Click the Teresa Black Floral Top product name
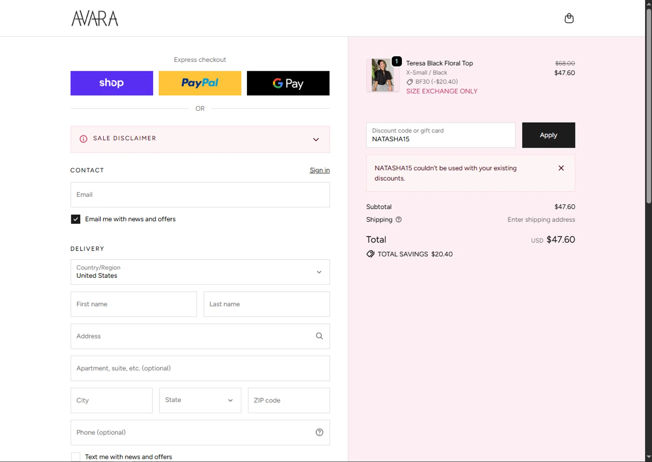Viewport: 652px width, 462px height. coord(439,63)
